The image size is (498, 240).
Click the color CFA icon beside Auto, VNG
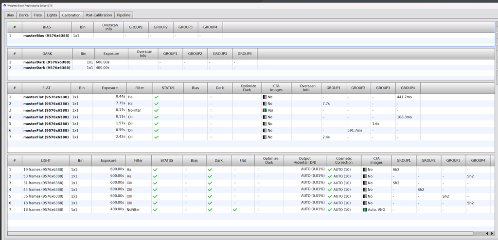coord(365,210)
